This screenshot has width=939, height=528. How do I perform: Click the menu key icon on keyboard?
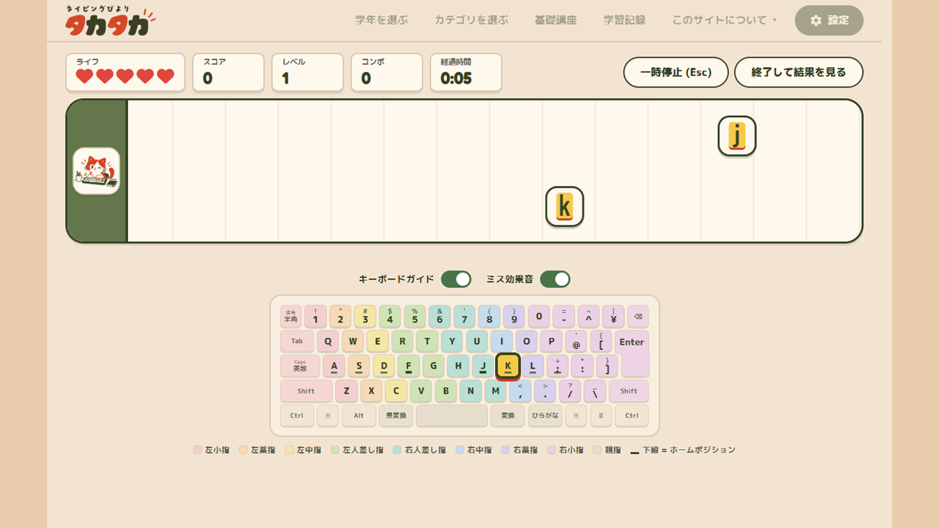(601, 416)
